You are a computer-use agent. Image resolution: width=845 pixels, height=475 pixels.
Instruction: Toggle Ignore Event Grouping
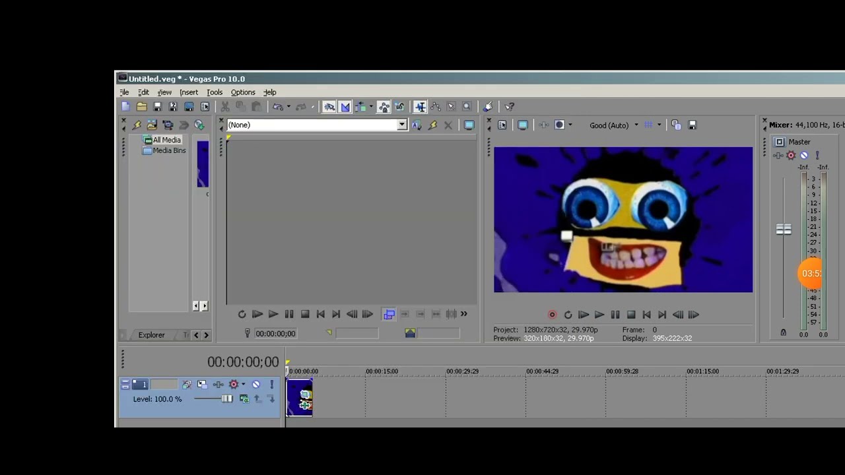pos(399,106)
